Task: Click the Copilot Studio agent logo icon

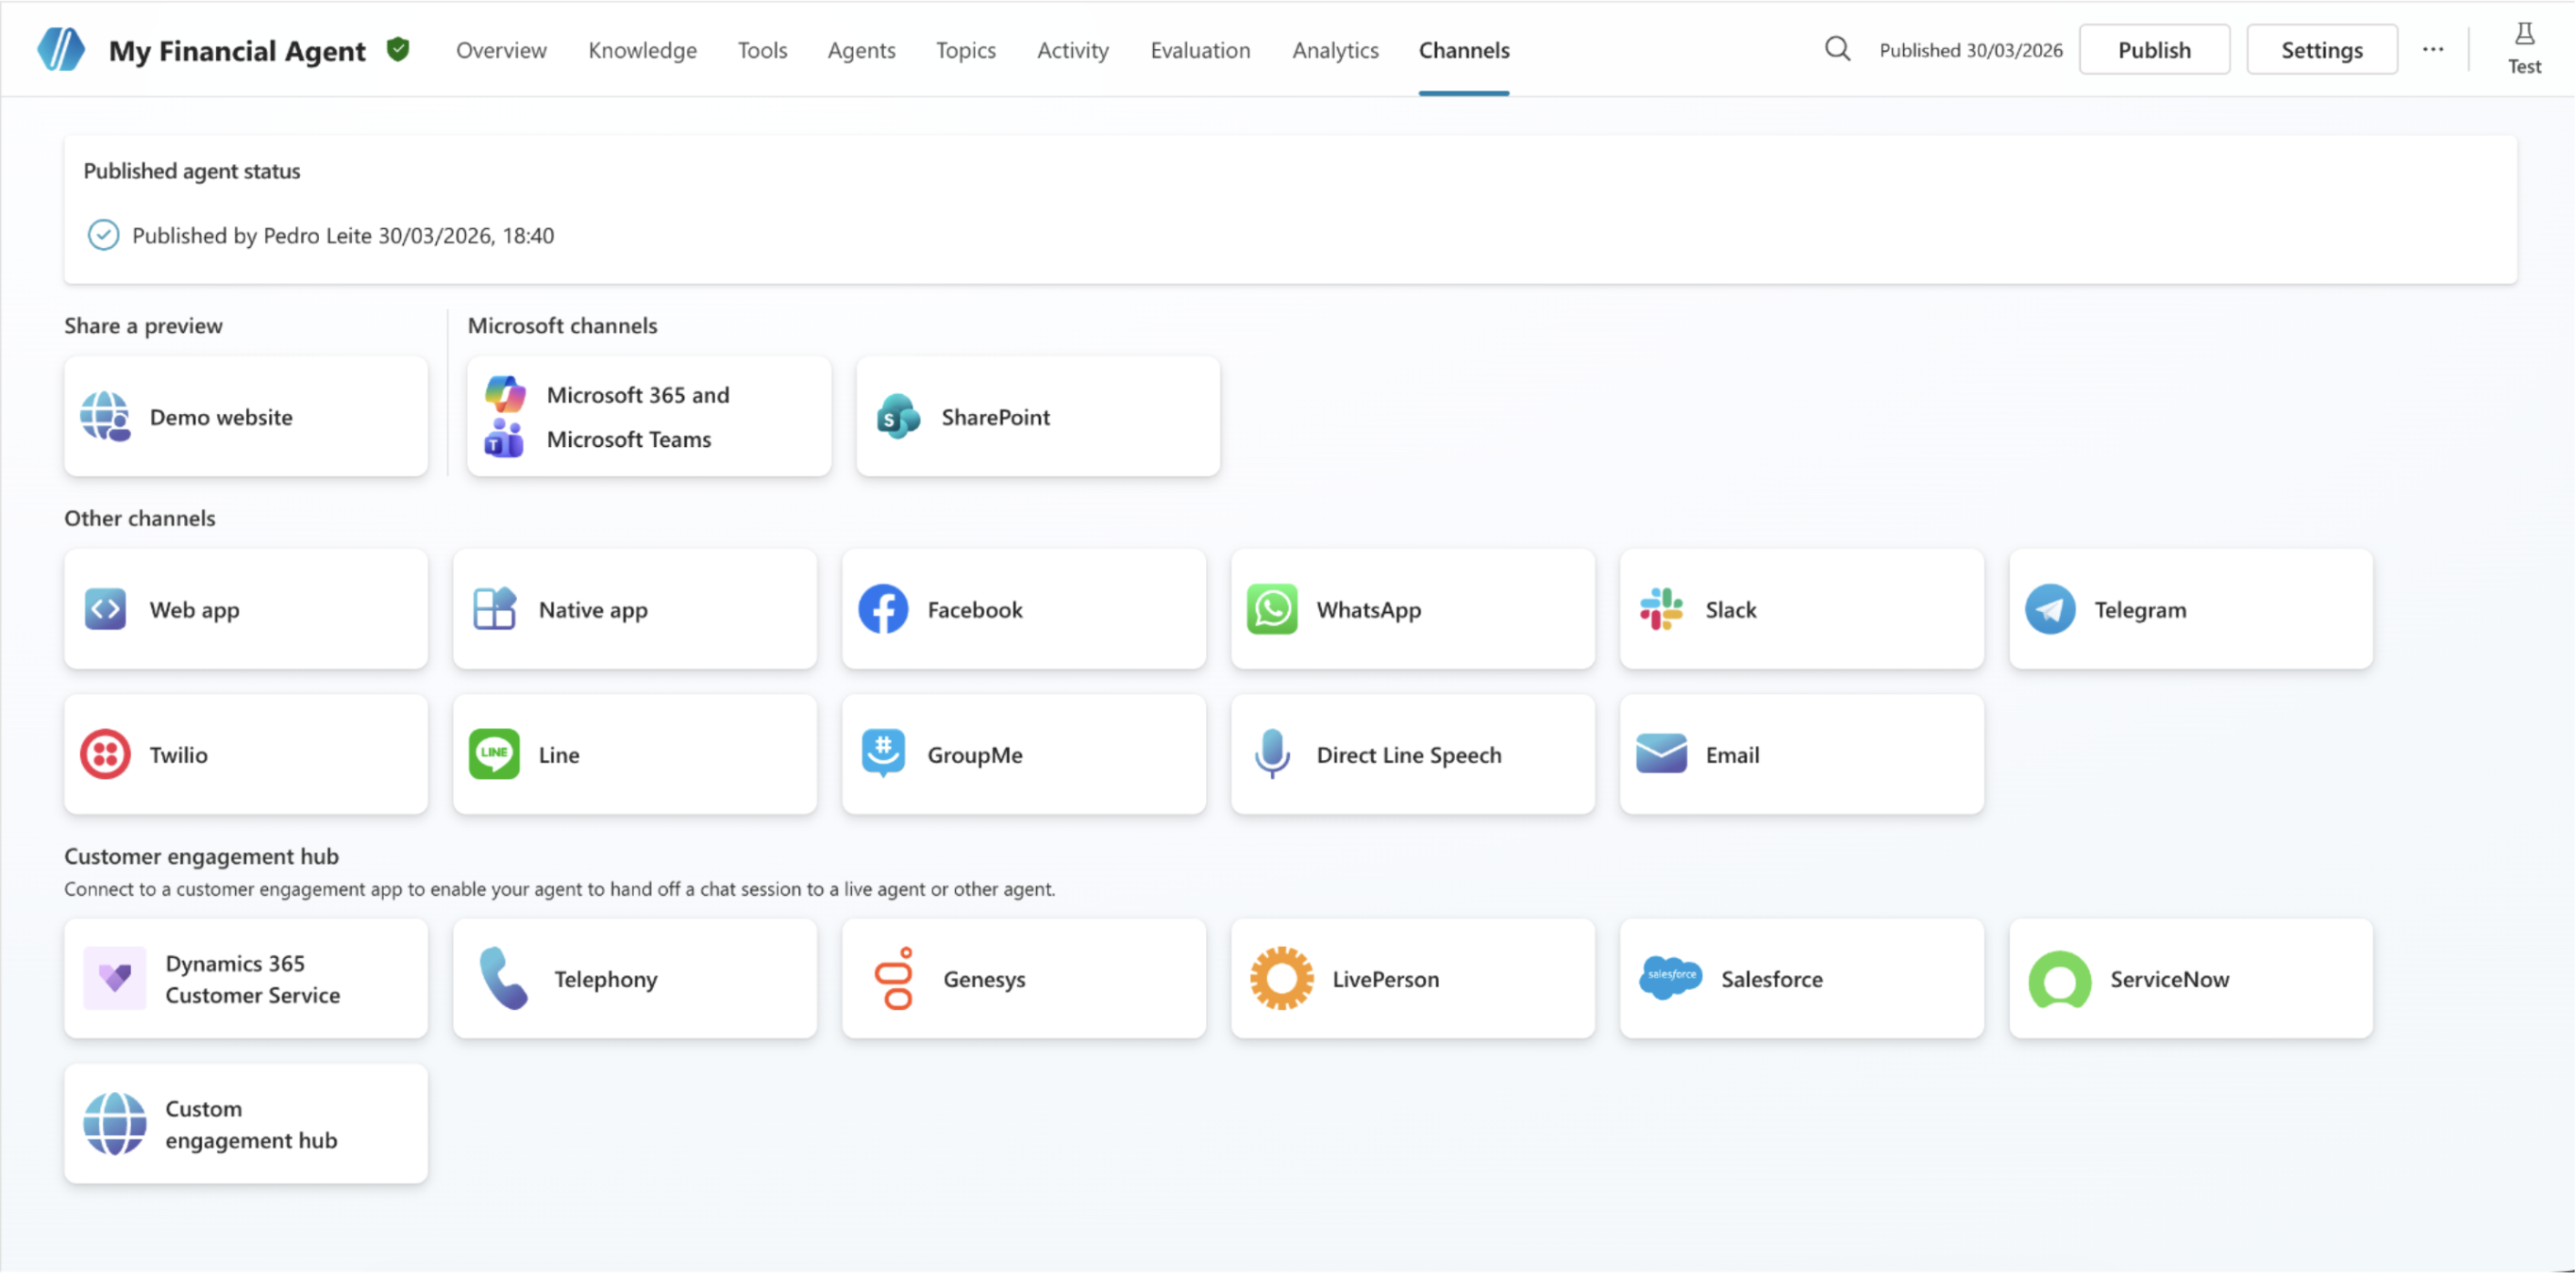Action: (61, 49)
